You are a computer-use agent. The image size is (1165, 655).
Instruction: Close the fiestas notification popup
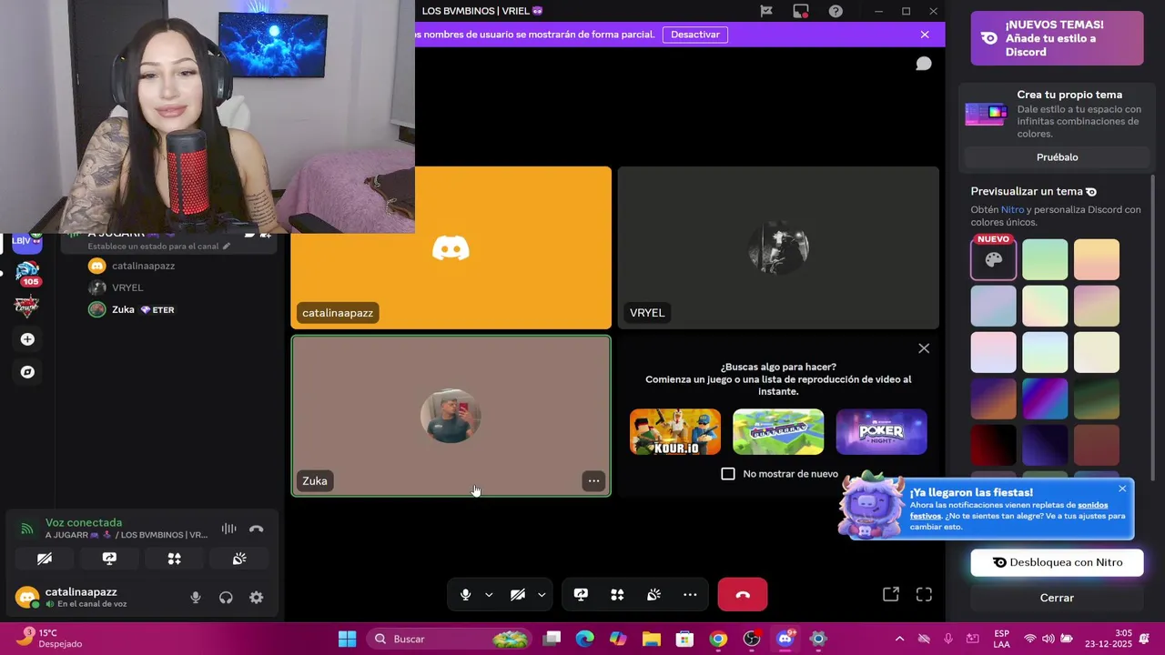pyautogui.click(x=1122, y=489)
